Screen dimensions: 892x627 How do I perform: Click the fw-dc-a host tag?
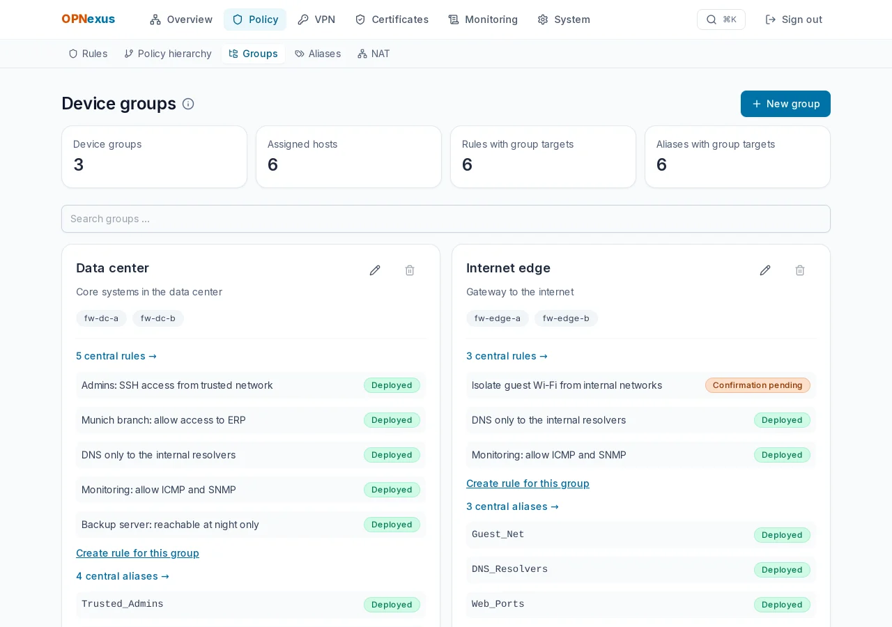[x=101, y=318]
